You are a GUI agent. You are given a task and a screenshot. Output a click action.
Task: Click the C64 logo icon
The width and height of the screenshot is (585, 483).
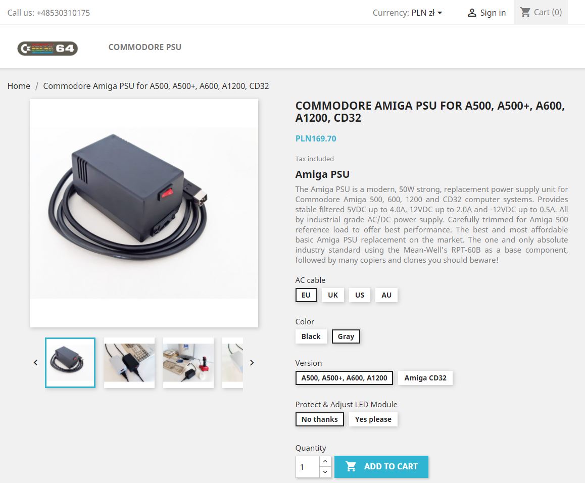click(47, 48)
